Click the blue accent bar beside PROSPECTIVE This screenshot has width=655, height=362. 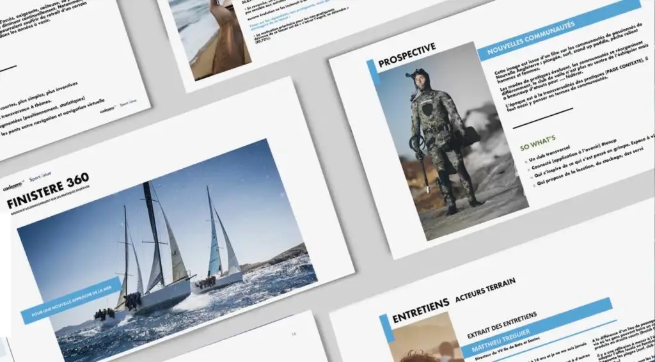373,73
